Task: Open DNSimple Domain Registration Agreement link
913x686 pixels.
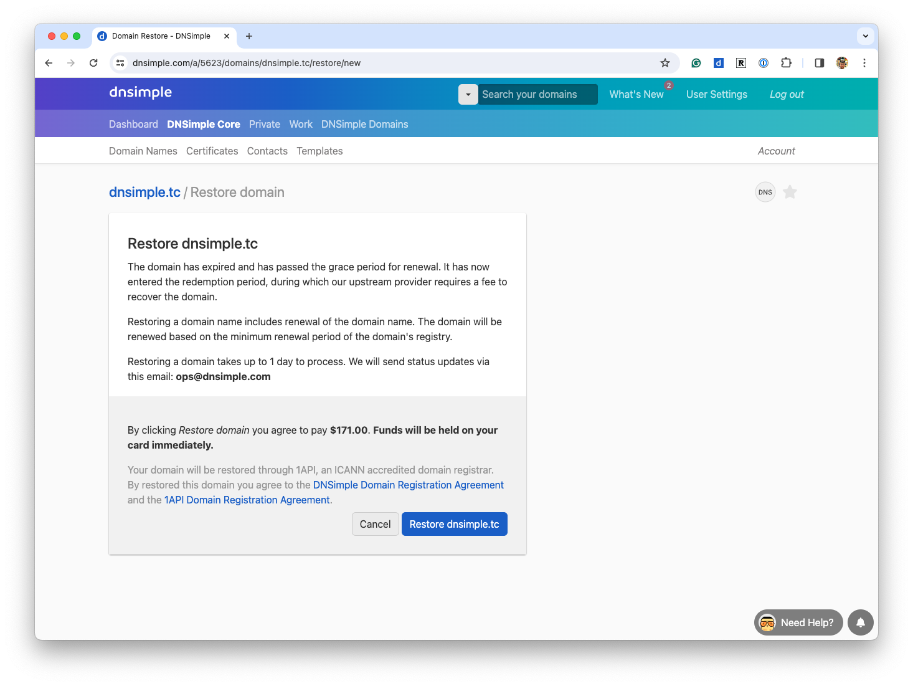Action: pyautogui.click(x=409, y=485)
